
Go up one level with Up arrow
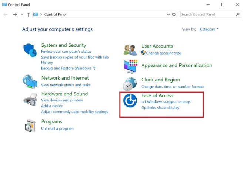point(28,15)
